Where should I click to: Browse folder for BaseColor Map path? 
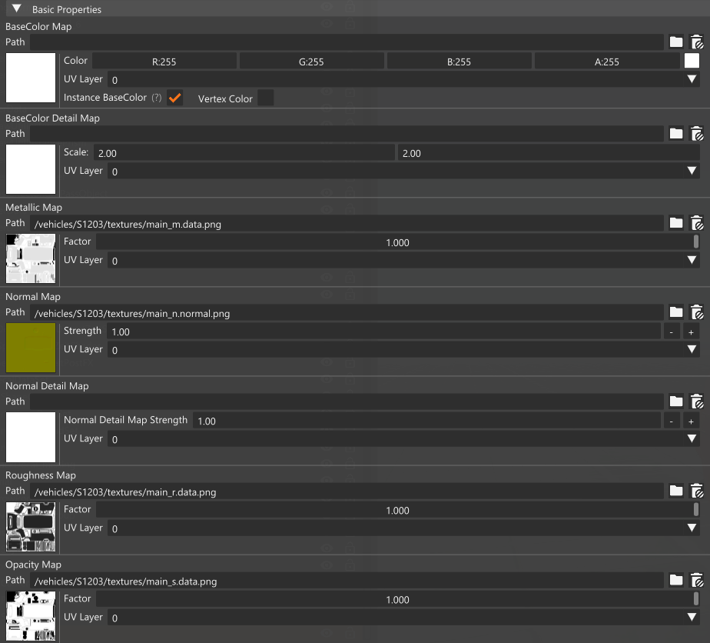676,42
